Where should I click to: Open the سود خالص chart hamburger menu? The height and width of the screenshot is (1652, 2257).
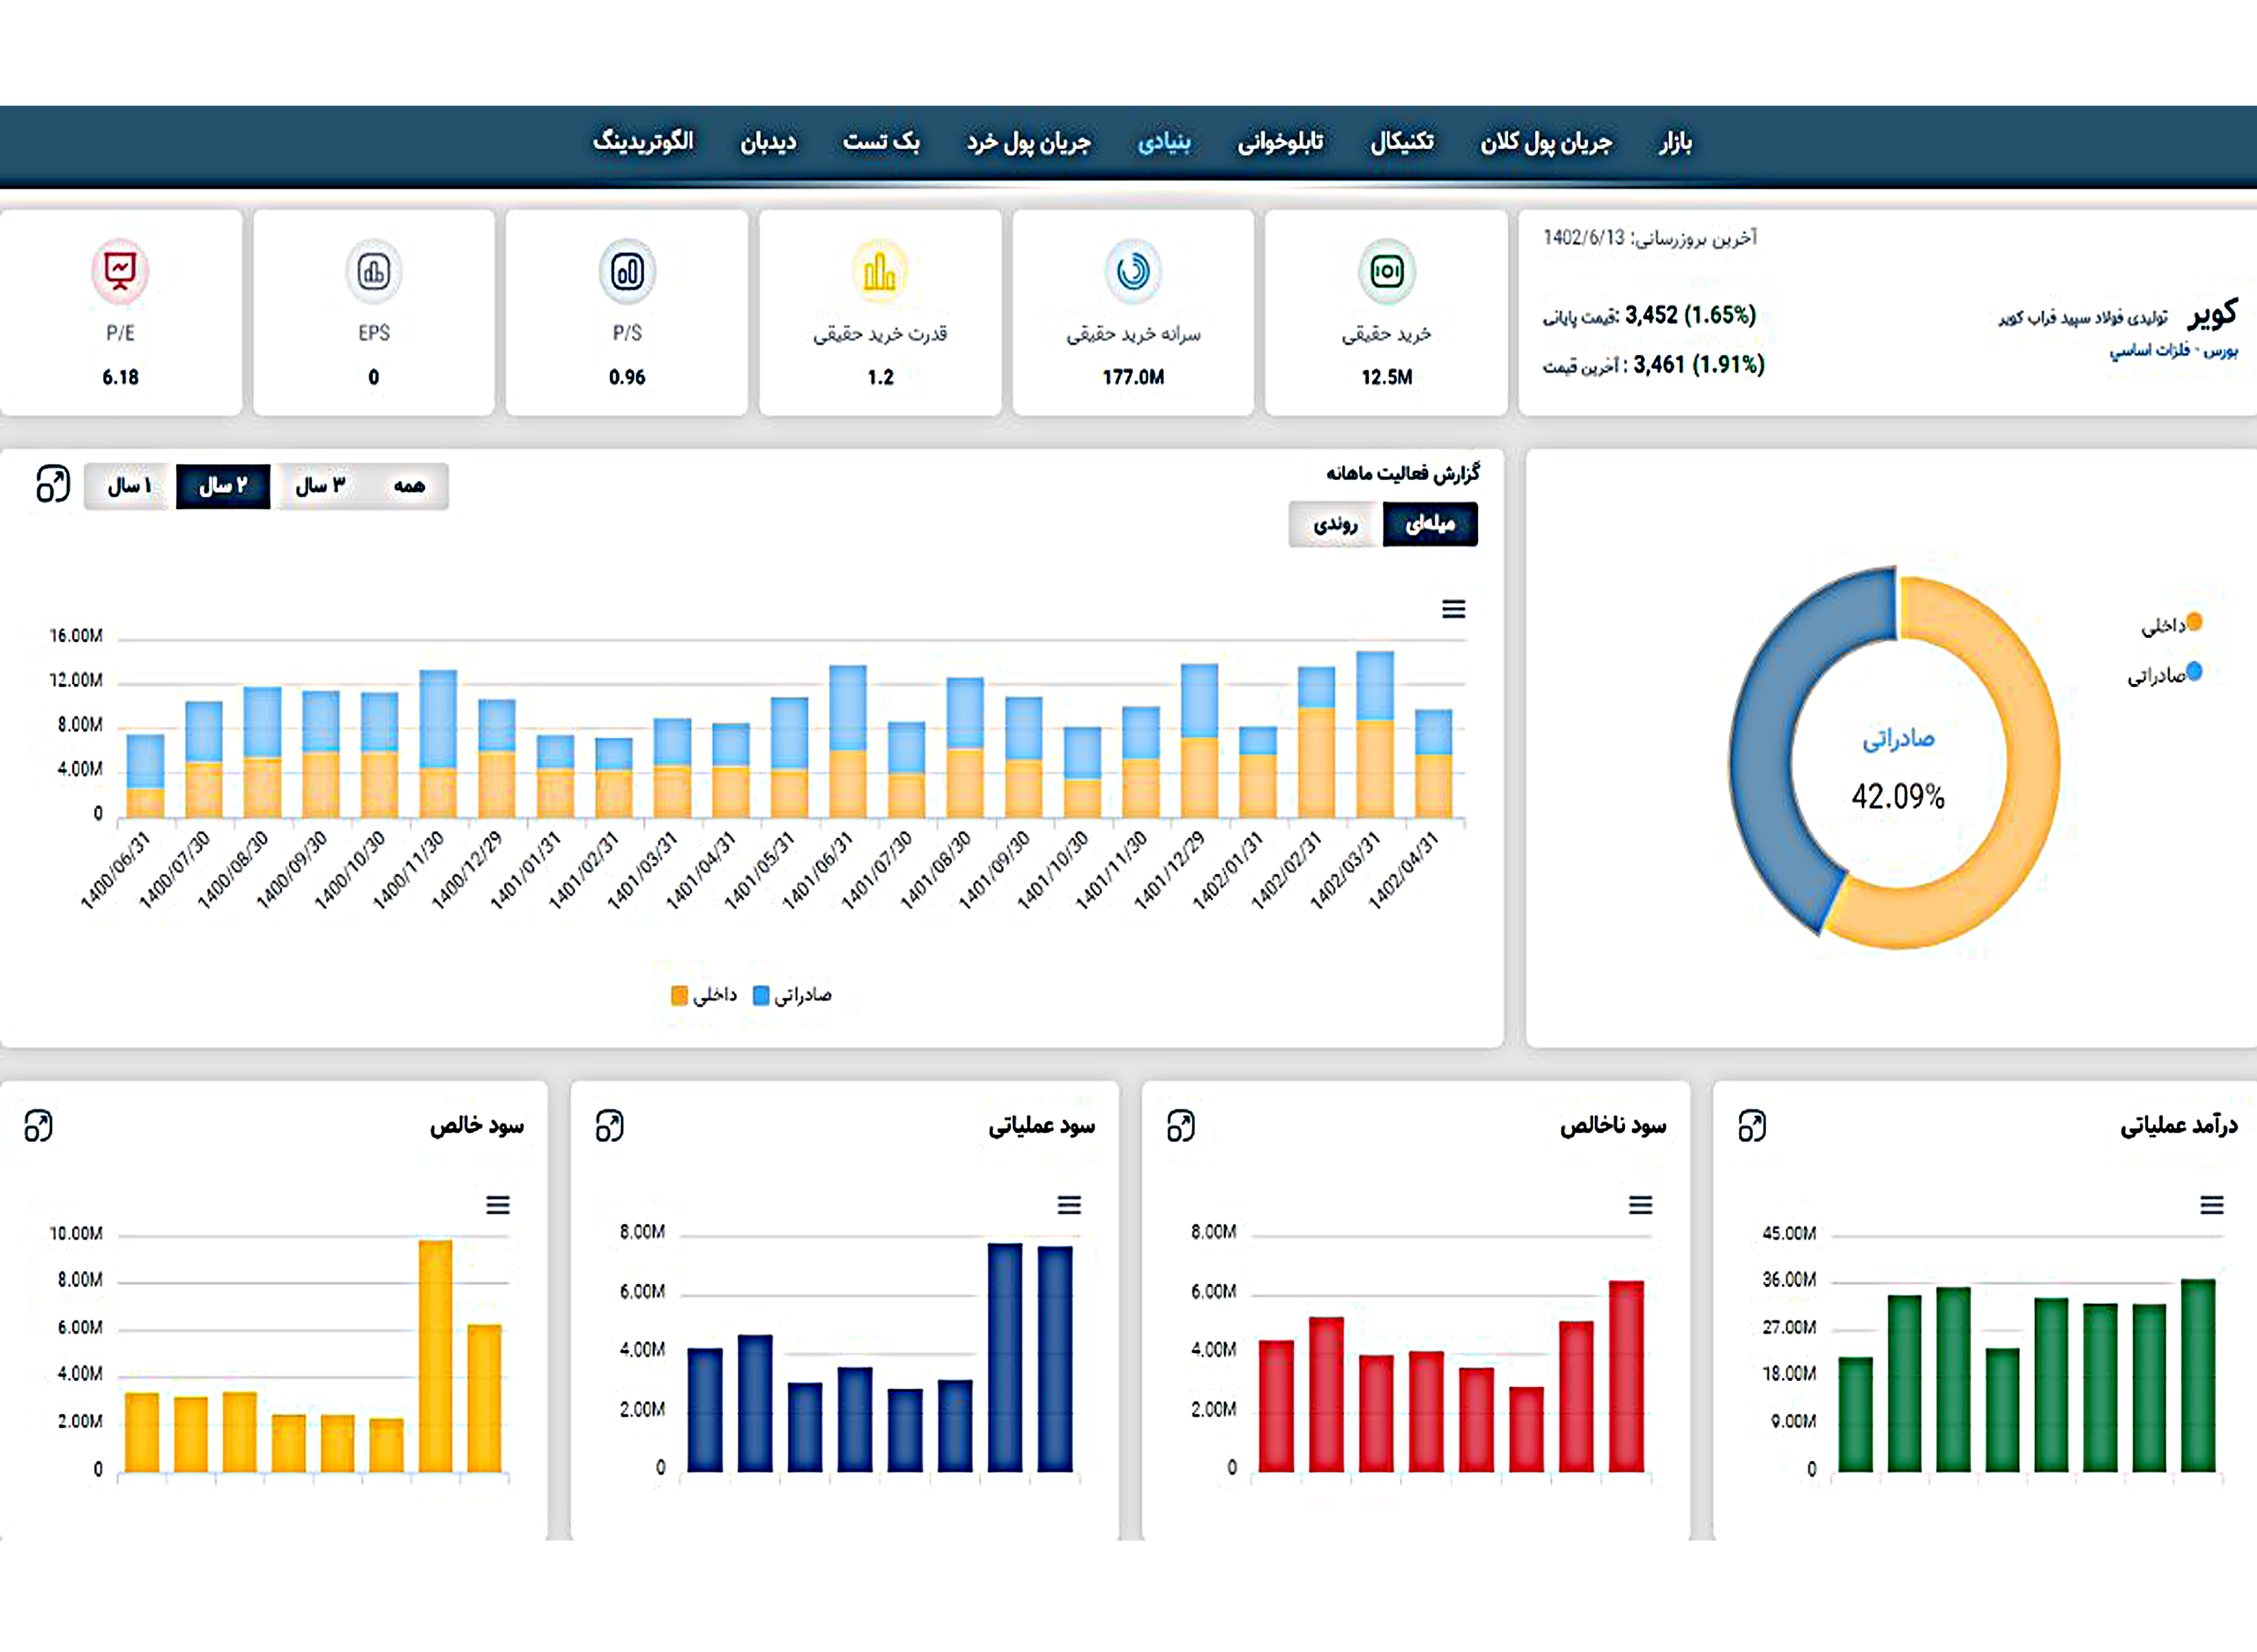498,1205
